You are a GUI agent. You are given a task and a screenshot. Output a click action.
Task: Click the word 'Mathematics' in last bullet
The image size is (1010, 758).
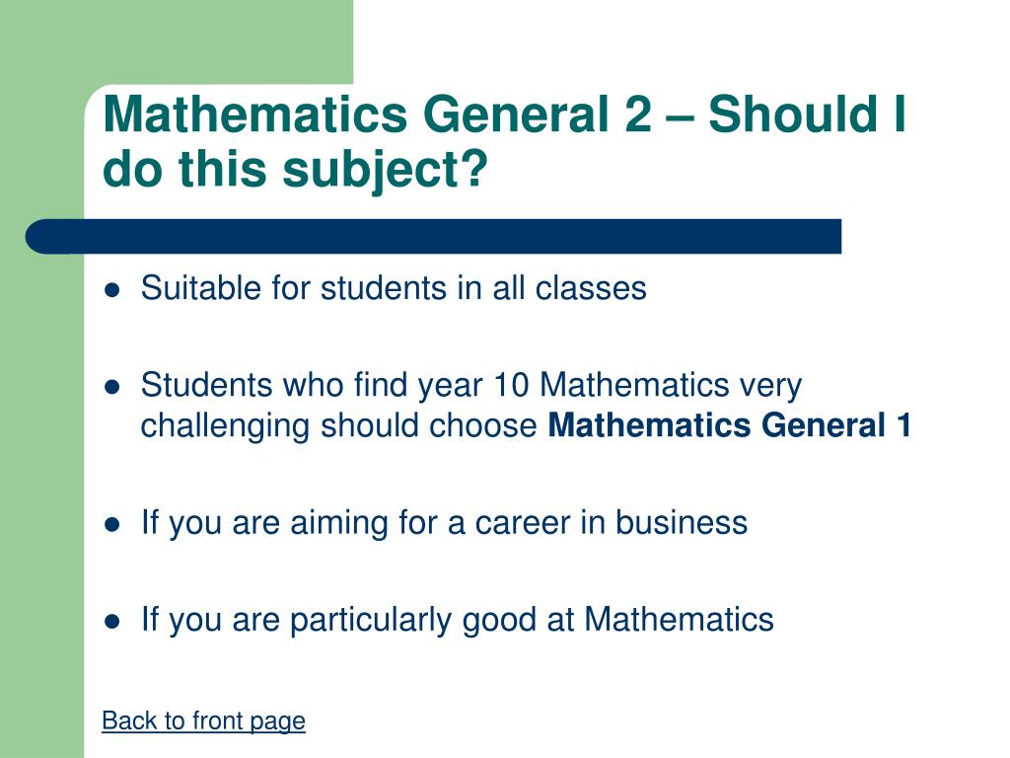click(x=679, y=620)
